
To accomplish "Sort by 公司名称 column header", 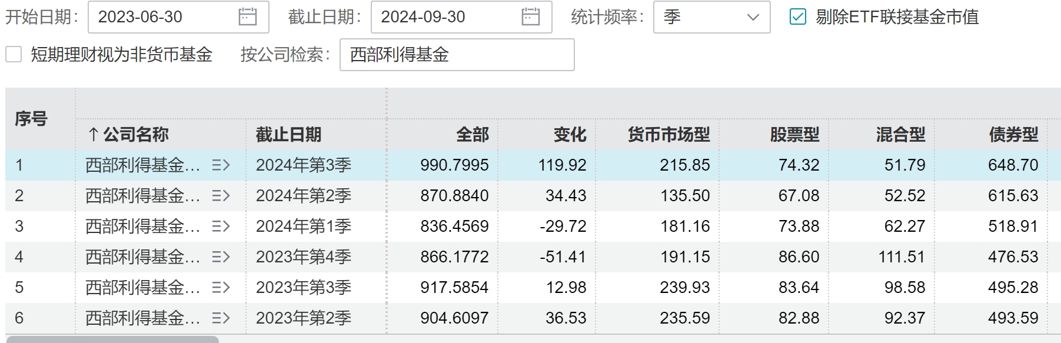I will [x=135, y=135].
